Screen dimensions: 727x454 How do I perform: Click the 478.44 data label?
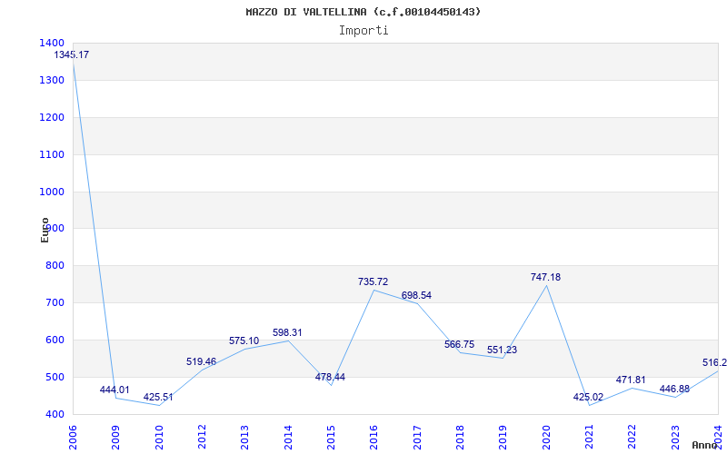click(x=330, y=377)
